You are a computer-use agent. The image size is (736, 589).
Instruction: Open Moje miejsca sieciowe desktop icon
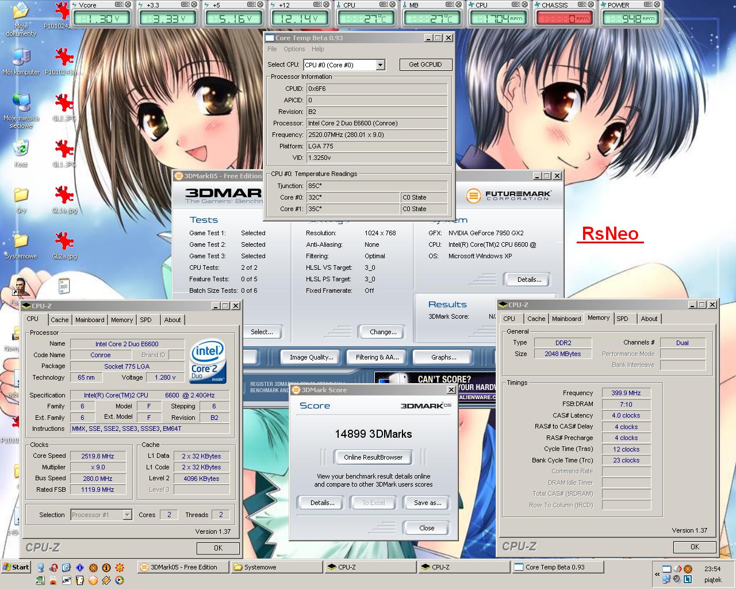pos(21,110)
